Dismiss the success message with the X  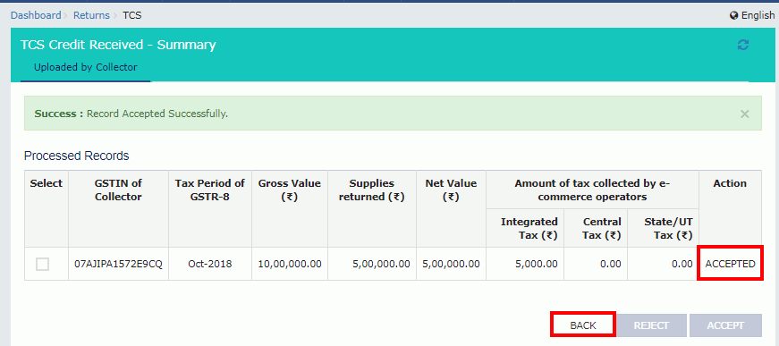(x=744, y=114)
